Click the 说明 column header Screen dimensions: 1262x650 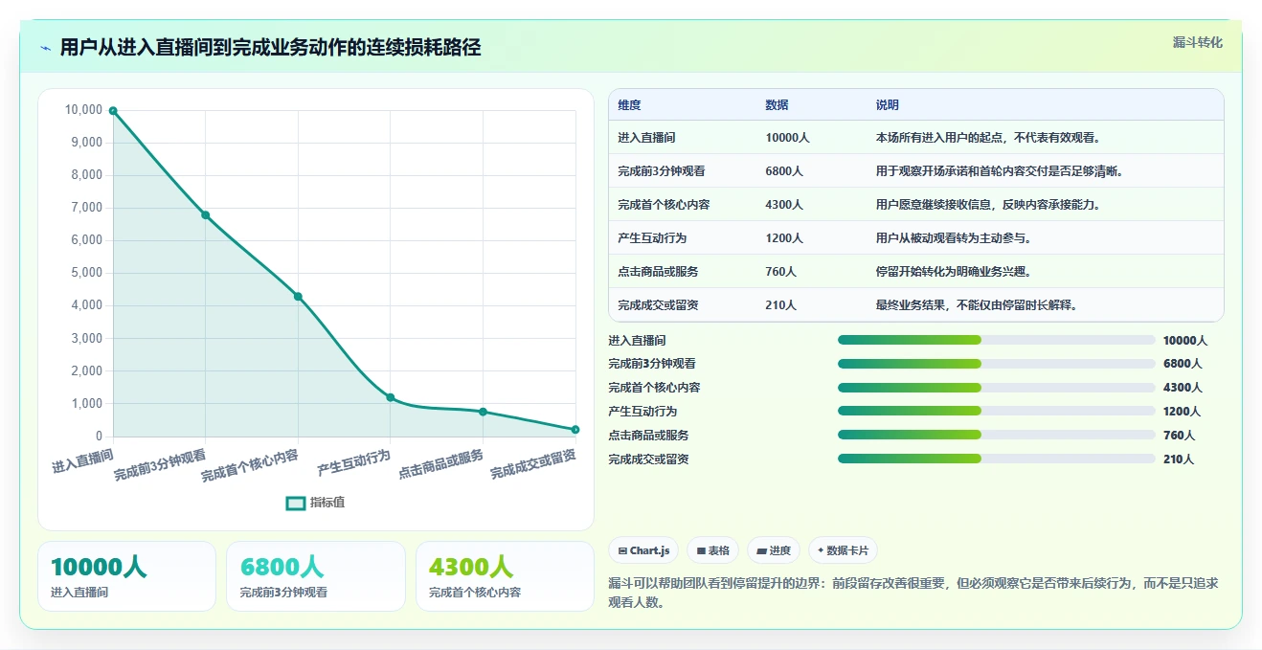(x=887, y=105)
